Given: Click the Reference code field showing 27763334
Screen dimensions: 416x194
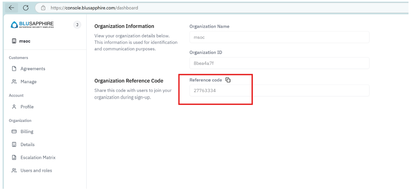Looking at the screenshot, I should coord(279,90).
